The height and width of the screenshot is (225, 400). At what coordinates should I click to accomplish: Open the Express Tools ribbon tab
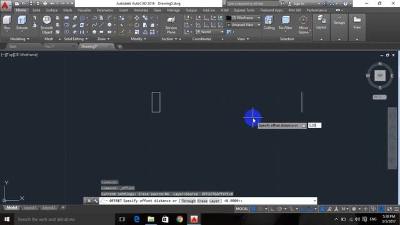click(244, 10)
